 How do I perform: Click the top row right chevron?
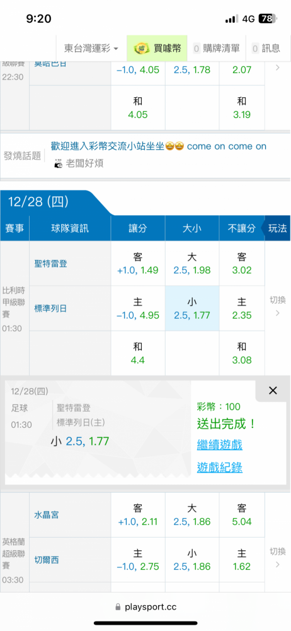pos(277,68)
